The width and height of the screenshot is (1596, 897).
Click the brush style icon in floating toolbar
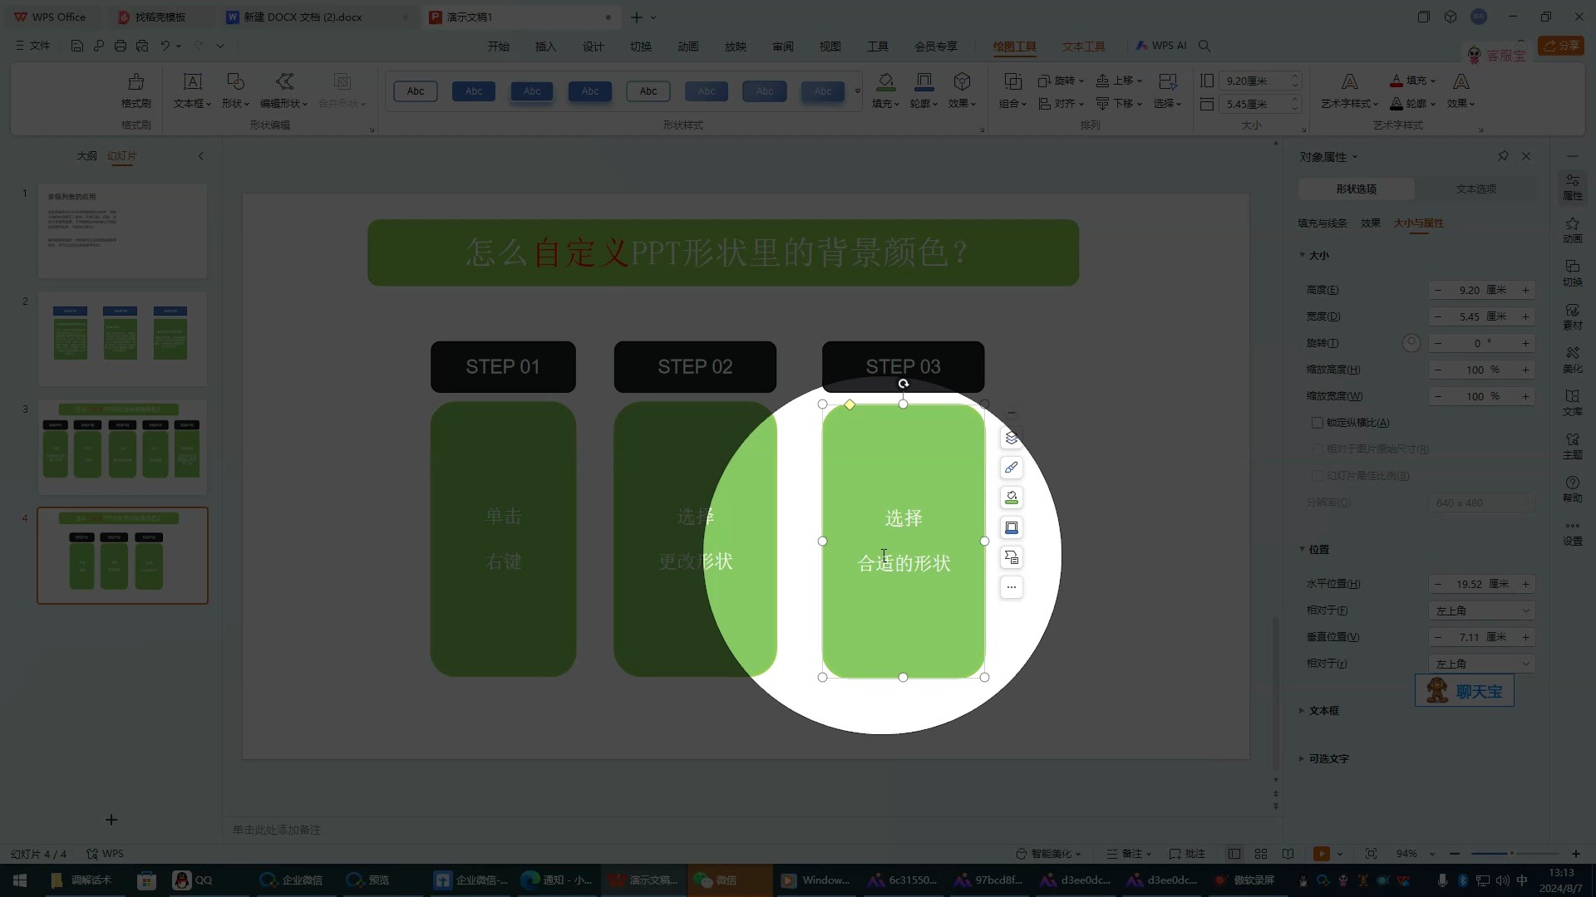click(1011, 468)
